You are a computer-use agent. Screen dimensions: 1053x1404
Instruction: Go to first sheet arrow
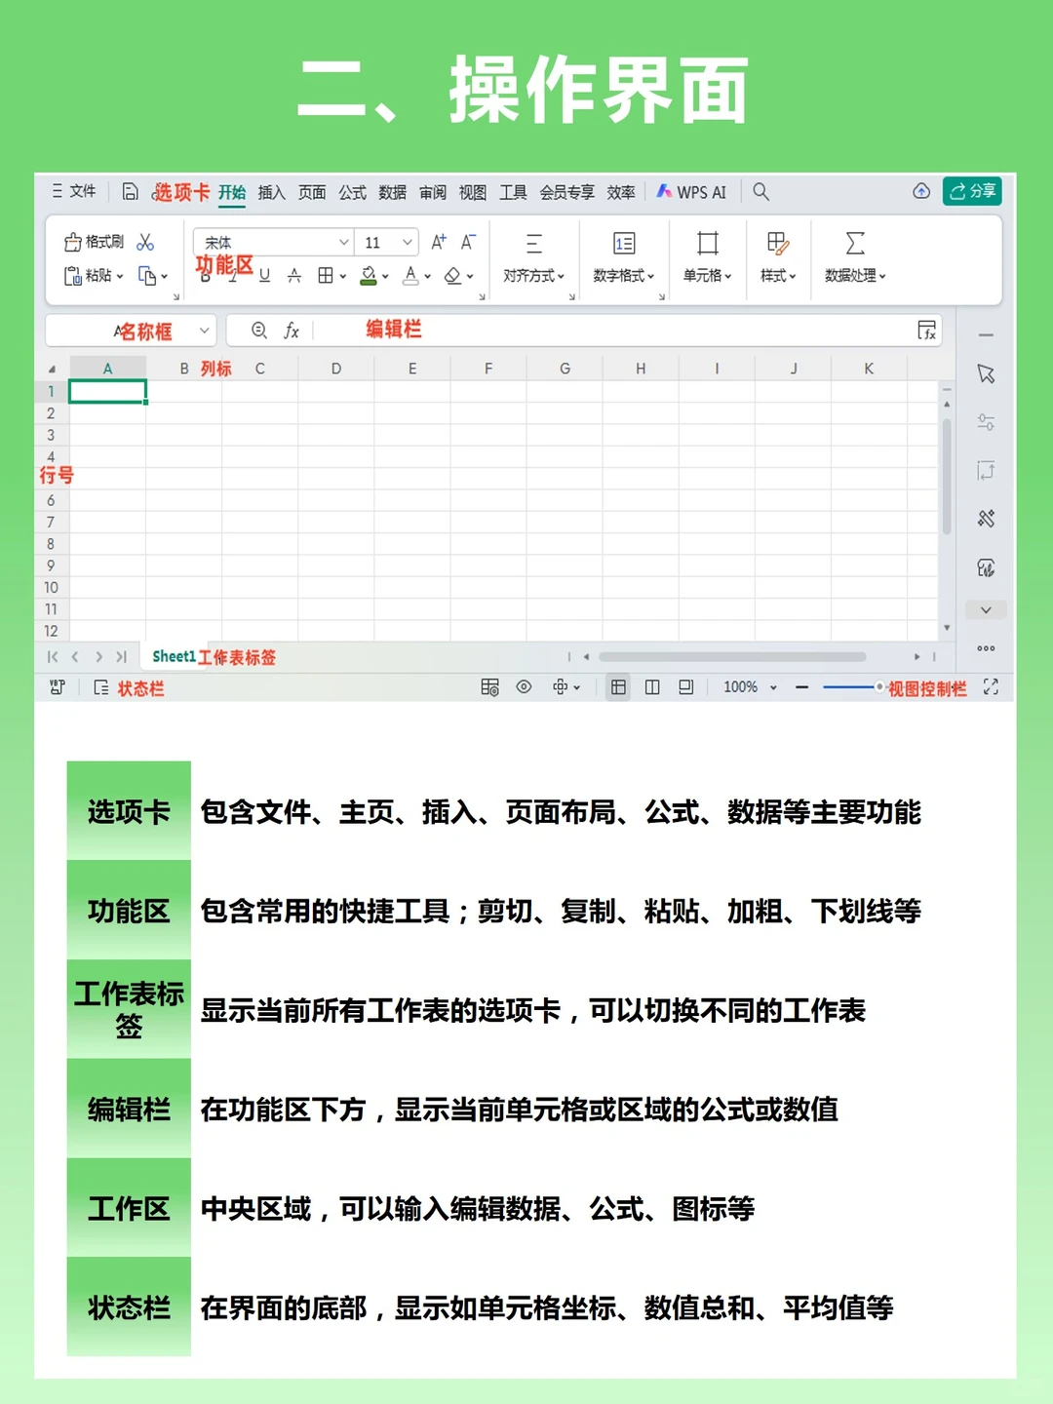(53, 657)
